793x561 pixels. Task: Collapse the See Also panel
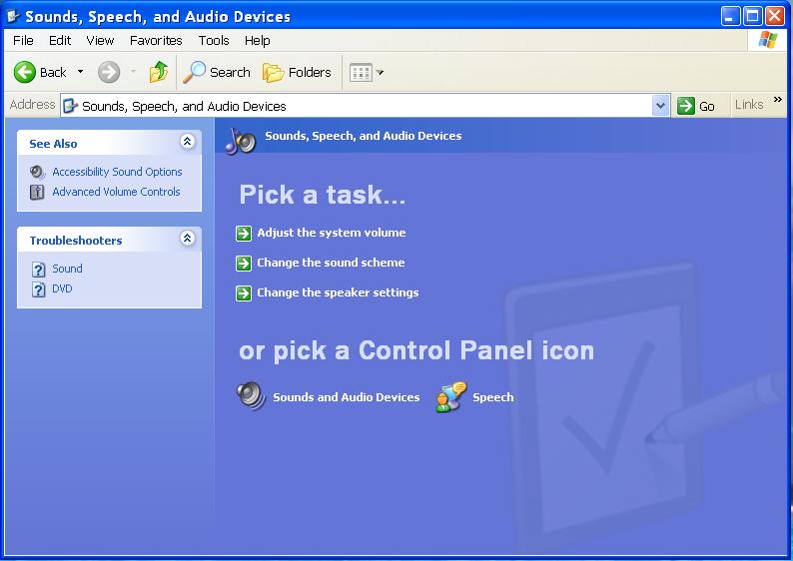(x=187, y=143)
